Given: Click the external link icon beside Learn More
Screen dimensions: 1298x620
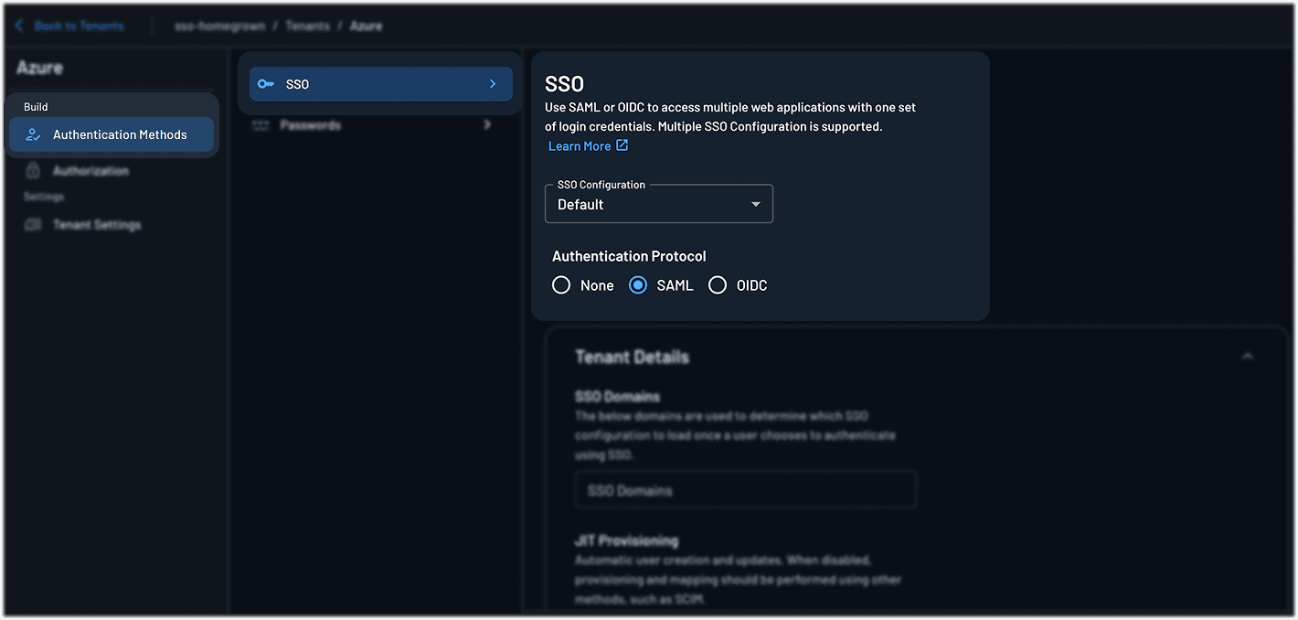Looking at the screenshot, I should pyautogui.click(x=622, y=145).
